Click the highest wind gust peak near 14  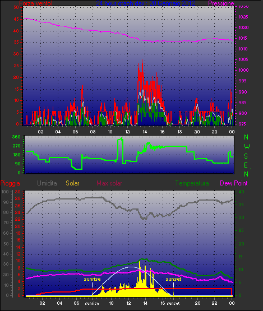[142, 60]
